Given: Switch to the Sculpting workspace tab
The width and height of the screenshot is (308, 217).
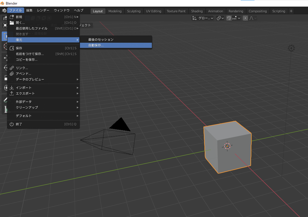Looking at the screenshot, I should click(x=134, y=11).
